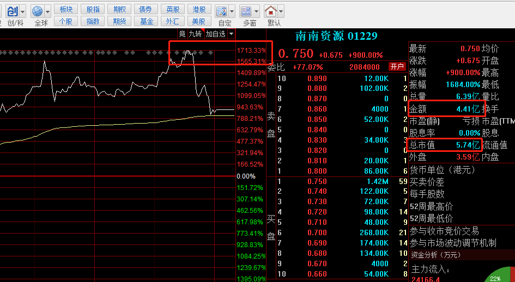
Task: Expand the dropdown arrow beside 默认
Action: tap(281, 12)
